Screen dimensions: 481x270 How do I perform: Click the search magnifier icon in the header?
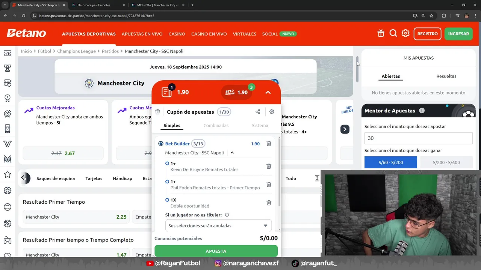pyautogui.click(x=393, y=33)
